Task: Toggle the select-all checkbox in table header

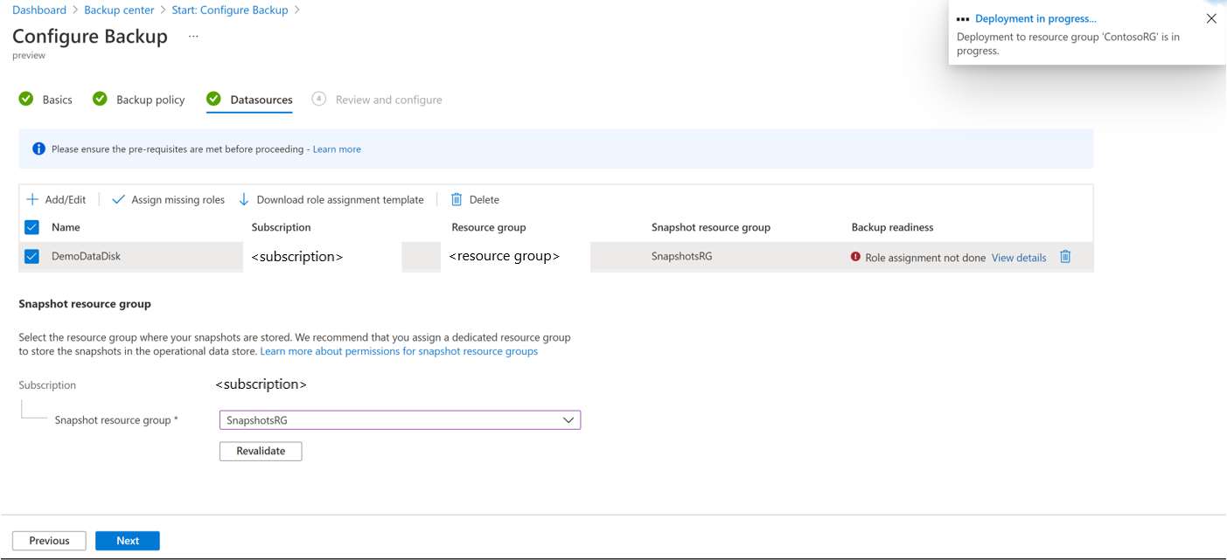Action: [32, 227]
